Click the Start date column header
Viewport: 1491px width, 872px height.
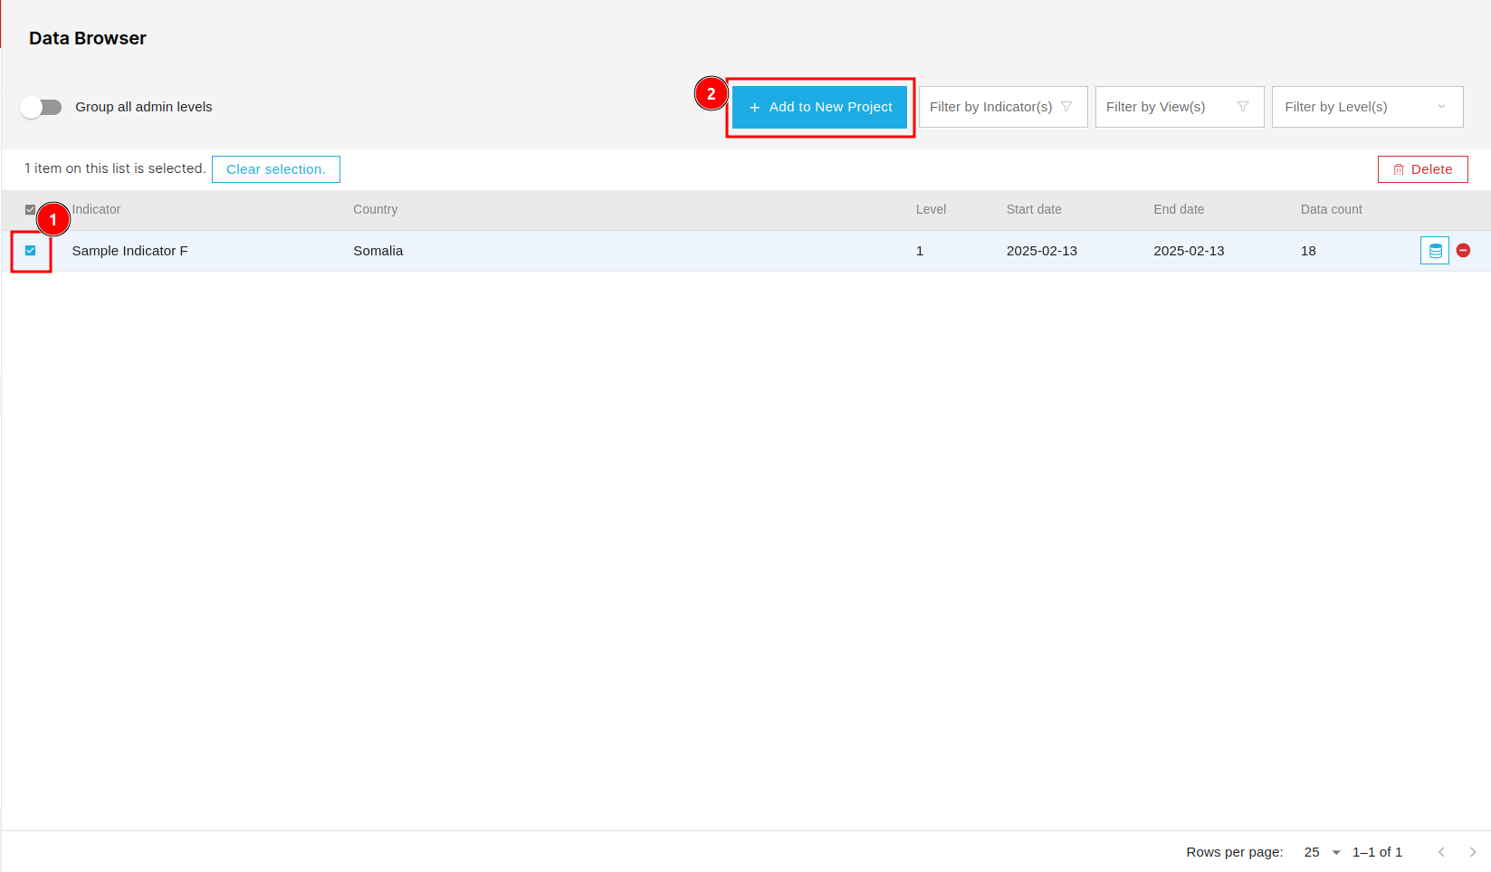point(1034,209)
